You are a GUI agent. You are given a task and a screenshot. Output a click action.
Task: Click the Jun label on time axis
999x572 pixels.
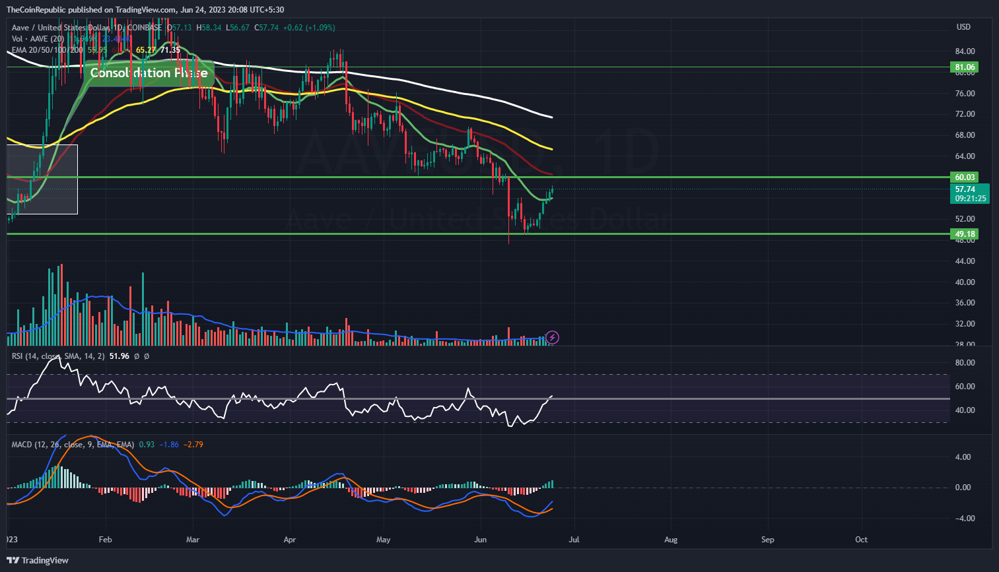(x=481, y=540)
